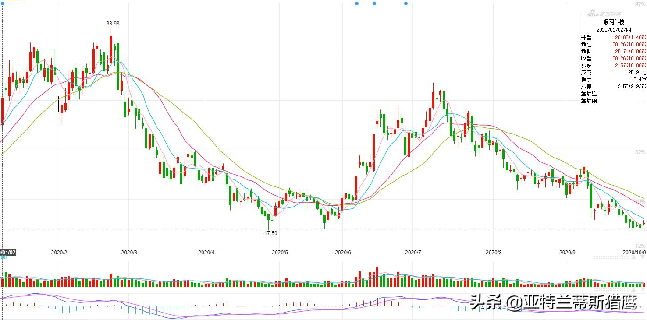Click the 顺网科技 stock name in the info panel
Screen dimensions: 647x320
click(613, 22)
